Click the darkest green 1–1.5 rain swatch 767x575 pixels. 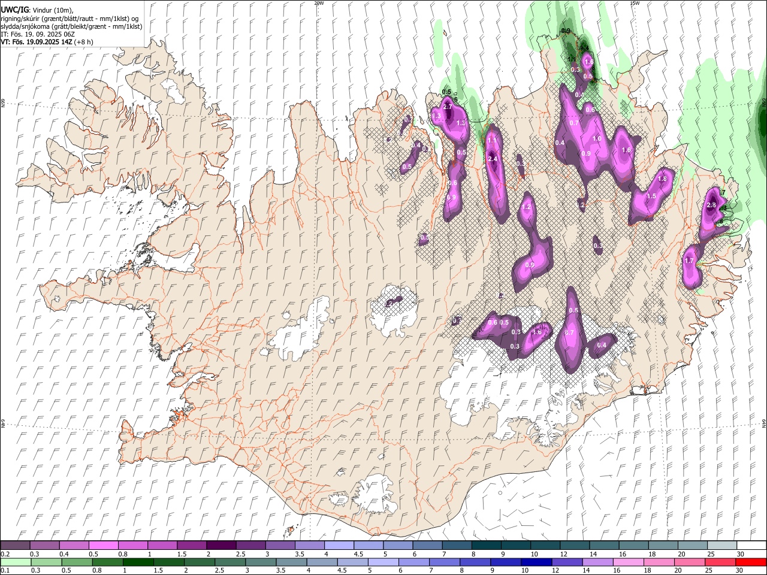[138, 562]
